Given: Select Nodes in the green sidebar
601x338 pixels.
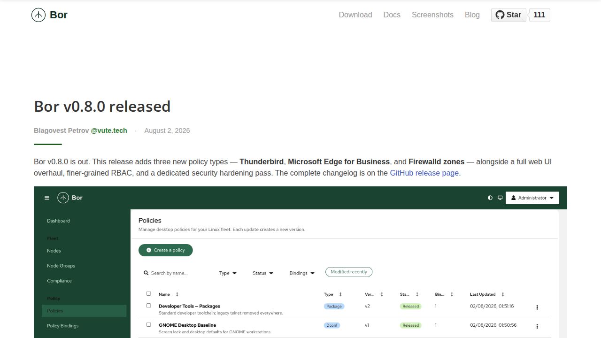Looking at the screenshot, I should click(54, 251).
